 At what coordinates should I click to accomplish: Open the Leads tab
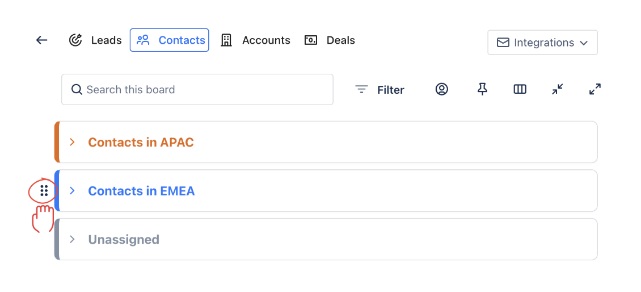(95, 40)
